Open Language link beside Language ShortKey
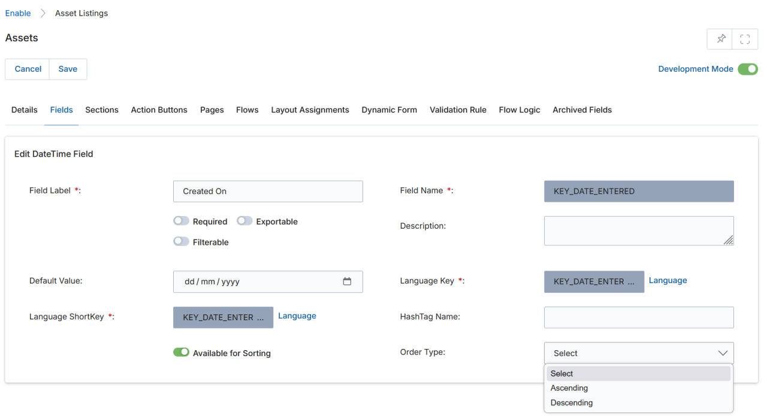 point(297,315)
